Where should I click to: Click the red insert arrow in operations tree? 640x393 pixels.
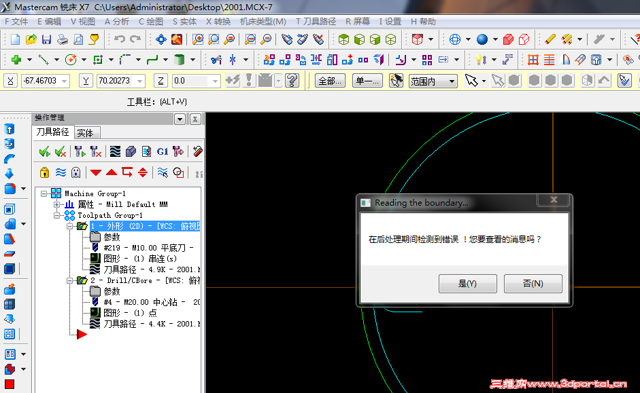tap(82, 335)
